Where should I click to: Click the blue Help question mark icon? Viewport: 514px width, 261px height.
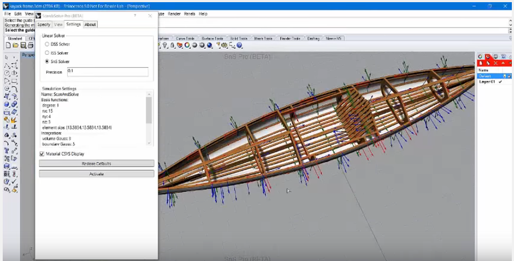(x=240, y=45)
